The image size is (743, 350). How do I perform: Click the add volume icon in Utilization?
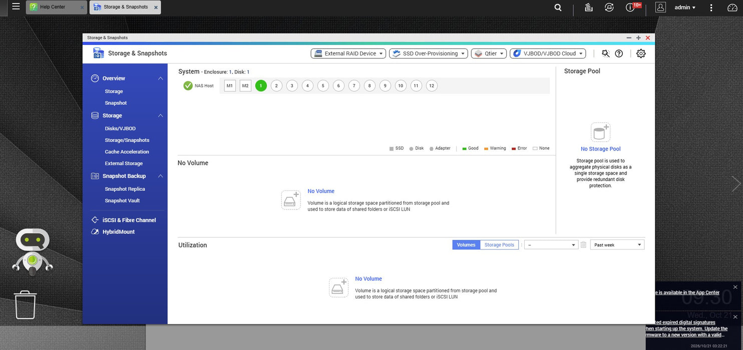[x=338, y=287]
